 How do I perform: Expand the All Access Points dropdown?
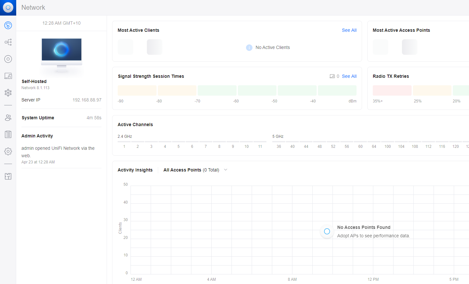tap(225, 170)
